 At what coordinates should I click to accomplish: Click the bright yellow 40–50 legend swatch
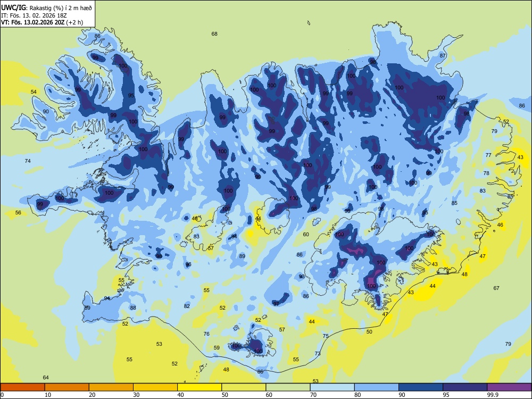point(199,387)
